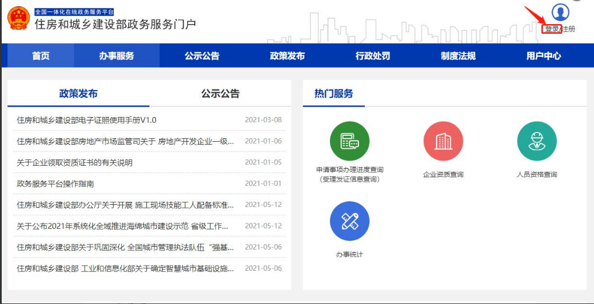This screenshot has height=304, width=594.
Task: Click the national emblem logo
Action: tap(17, 18)
